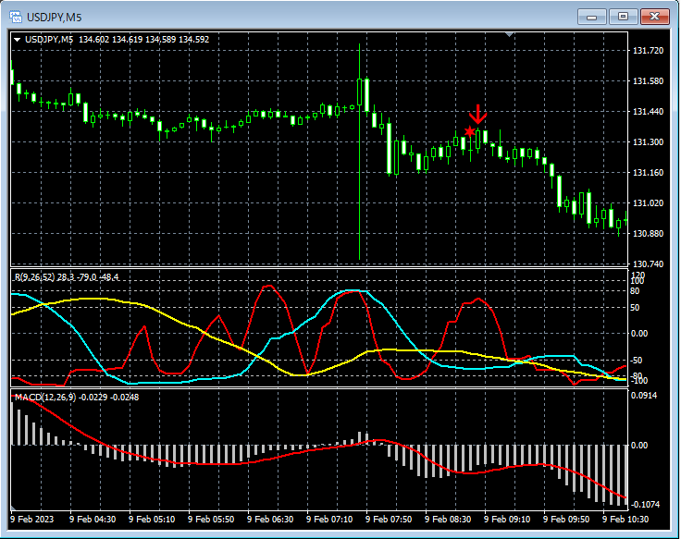Open the dropdown arrow beside USDJPY,M5 label
Screen dimensions: 681x539
(x=17, y=40)
